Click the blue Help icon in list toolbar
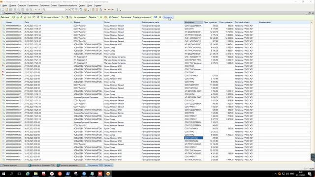Image resolution: width=315 pixels, height=177 pixels. [156, 17]
